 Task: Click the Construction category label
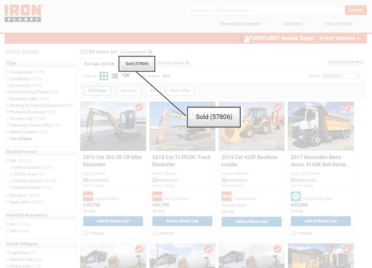click(133, 52)
